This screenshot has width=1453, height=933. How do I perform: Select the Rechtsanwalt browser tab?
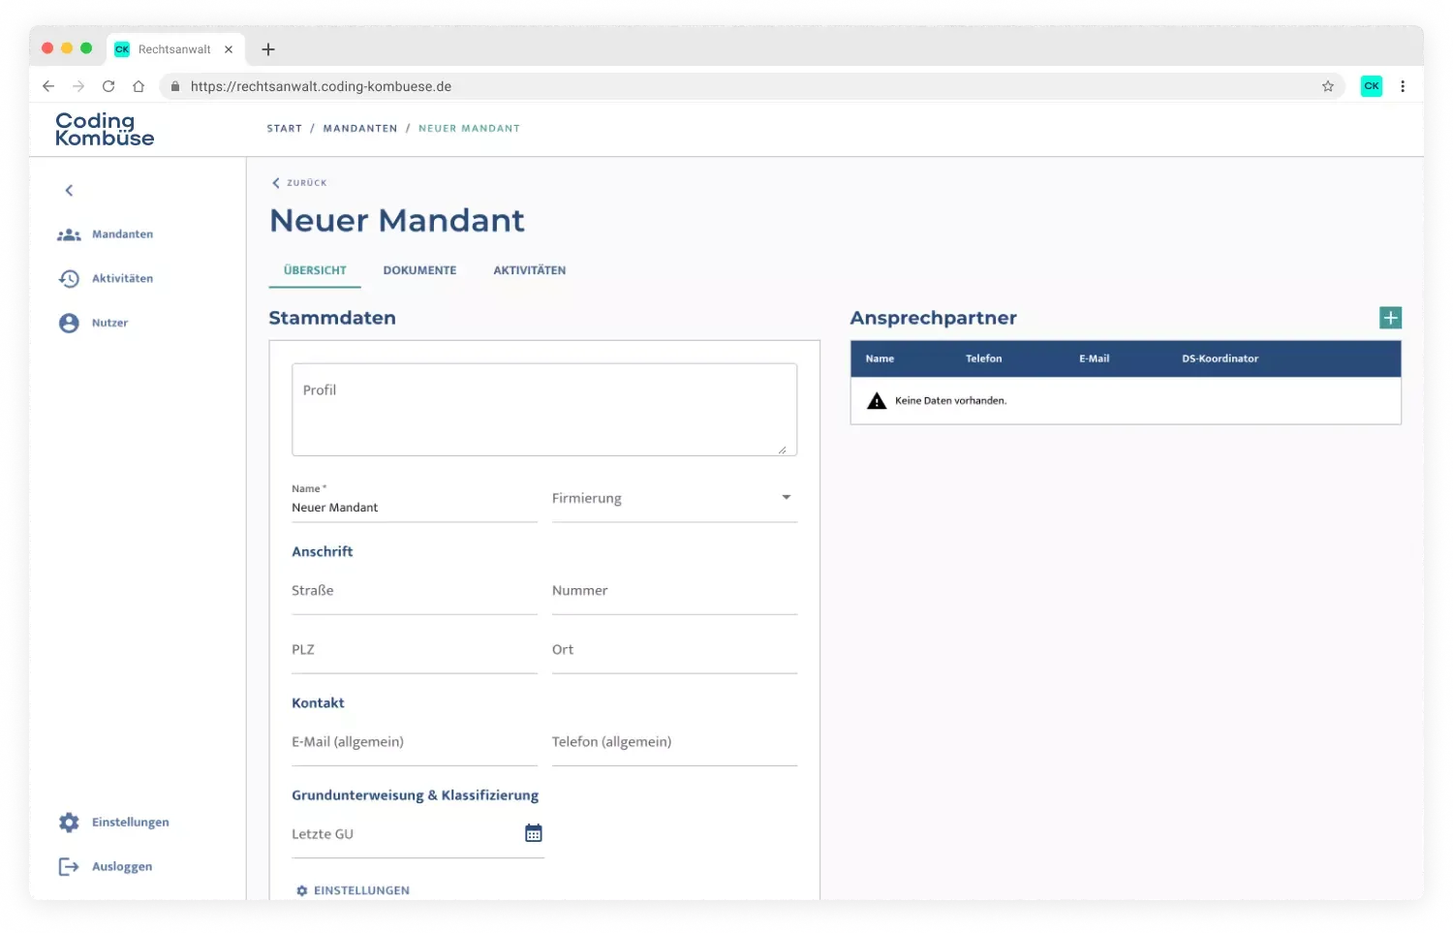tap(174, 49)
